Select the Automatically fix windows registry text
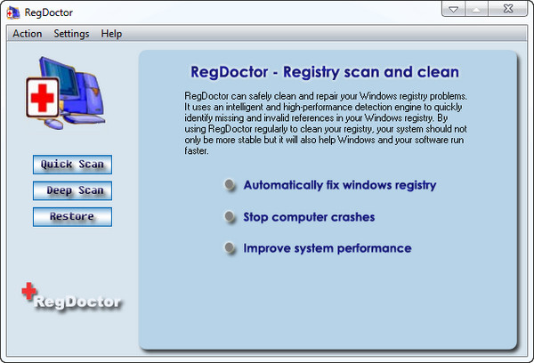Viewport: 534px width, 363px height. 340,185
